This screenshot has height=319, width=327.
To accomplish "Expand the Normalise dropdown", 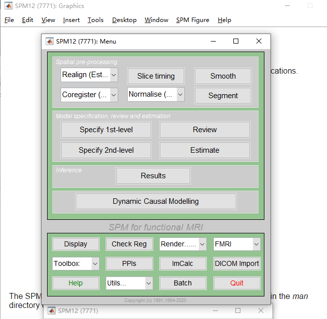I will (x=156, y=95).
